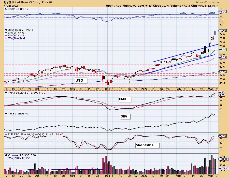Click the volume bars icon beside Volume 17,333,338
Screen dimensions: 229x178
[6, 155]
